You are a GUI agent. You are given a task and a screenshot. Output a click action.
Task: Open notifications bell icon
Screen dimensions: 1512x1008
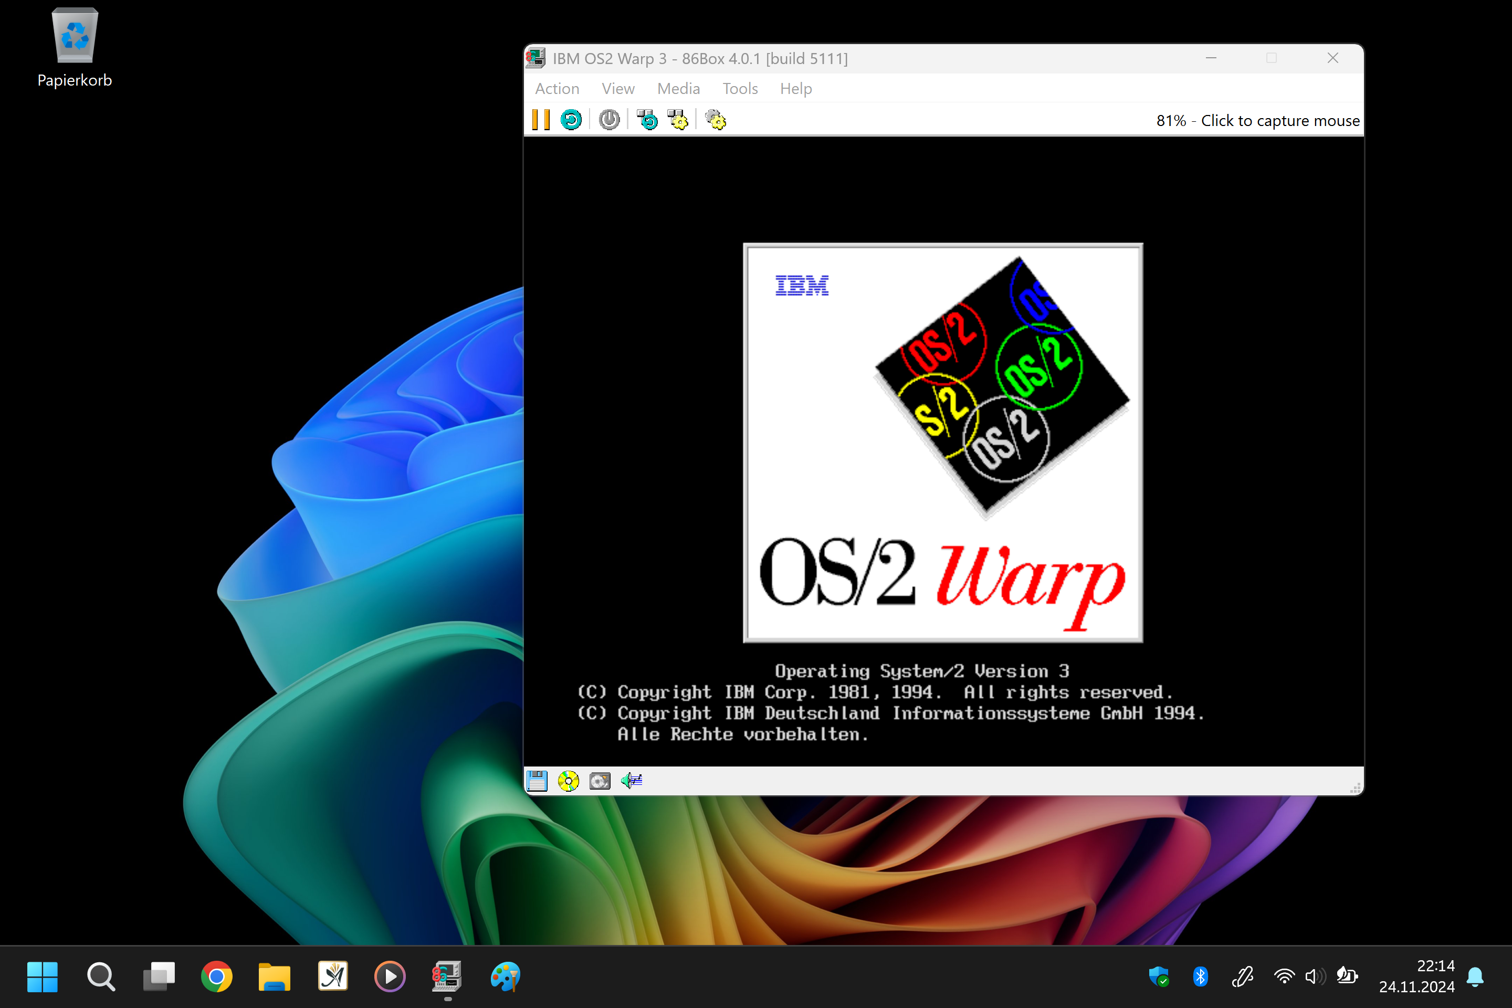[x=1475, y=976]
